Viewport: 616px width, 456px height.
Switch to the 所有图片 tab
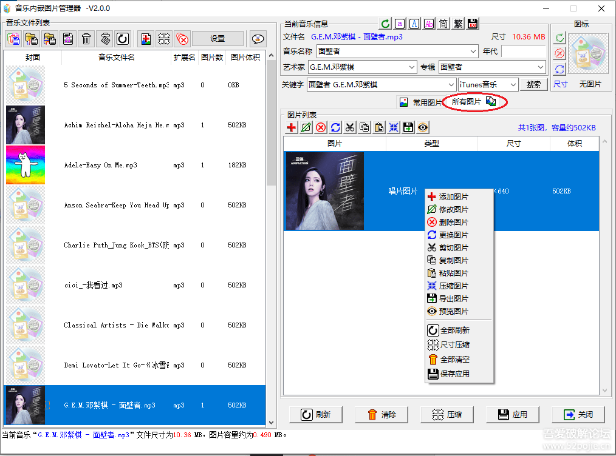[474, 102]
